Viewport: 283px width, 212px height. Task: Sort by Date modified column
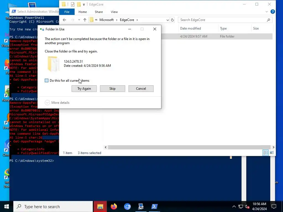point(190,28)
